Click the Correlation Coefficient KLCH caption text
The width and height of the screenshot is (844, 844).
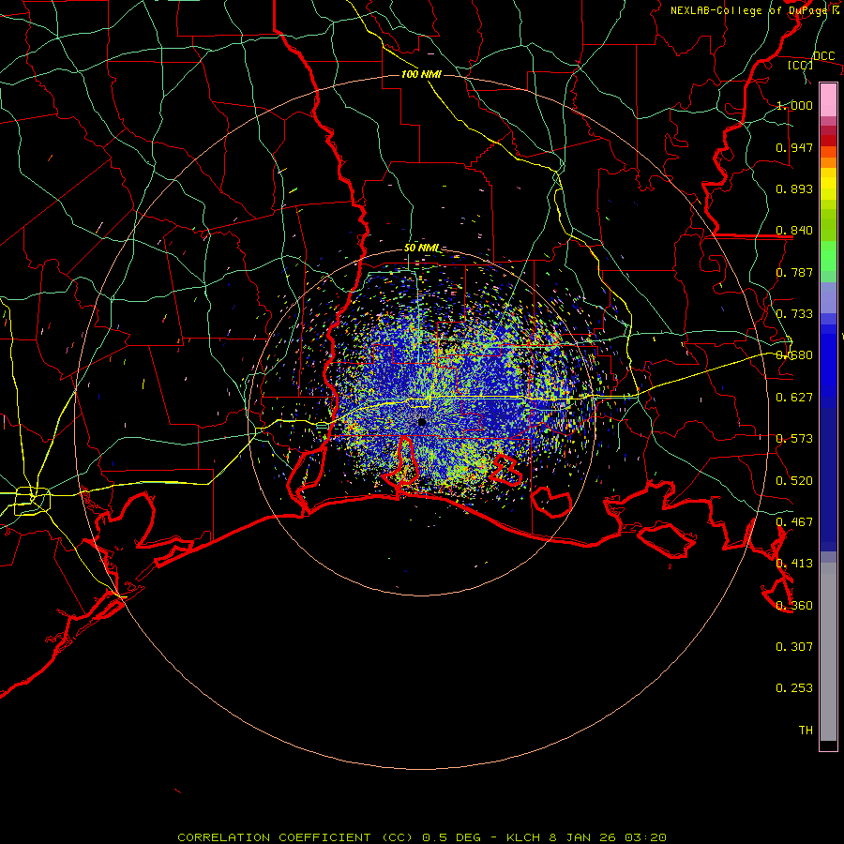(x=422, y=837)
